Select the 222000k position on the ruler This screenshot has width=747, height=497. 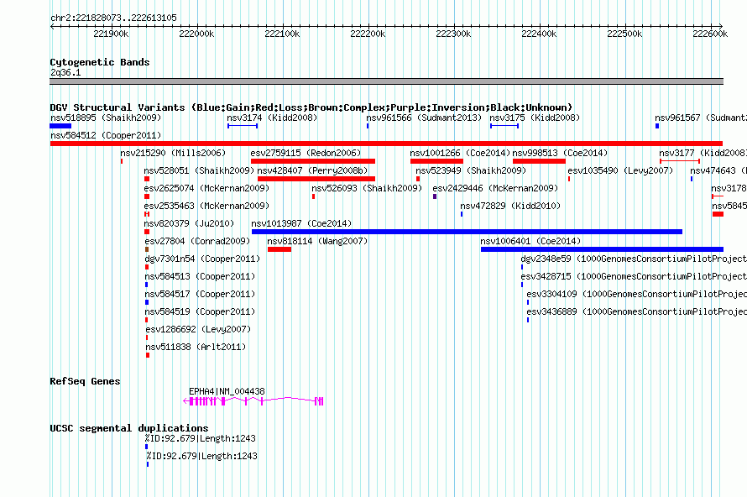coord(196,34)
